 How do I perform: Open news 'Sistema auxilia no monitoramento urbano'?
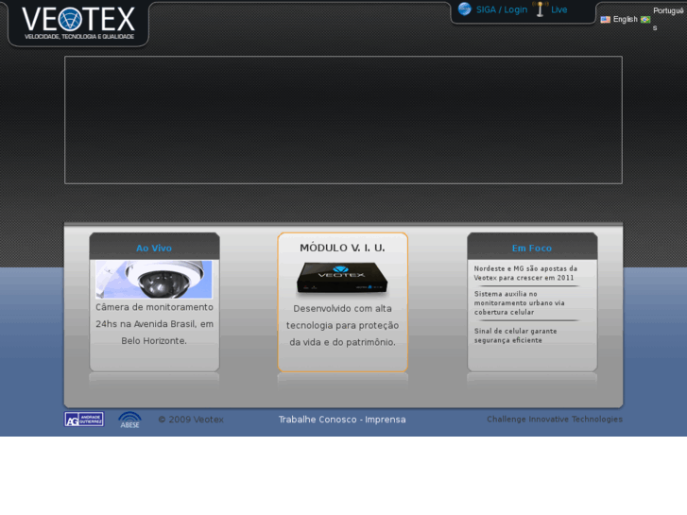(519, 303)
